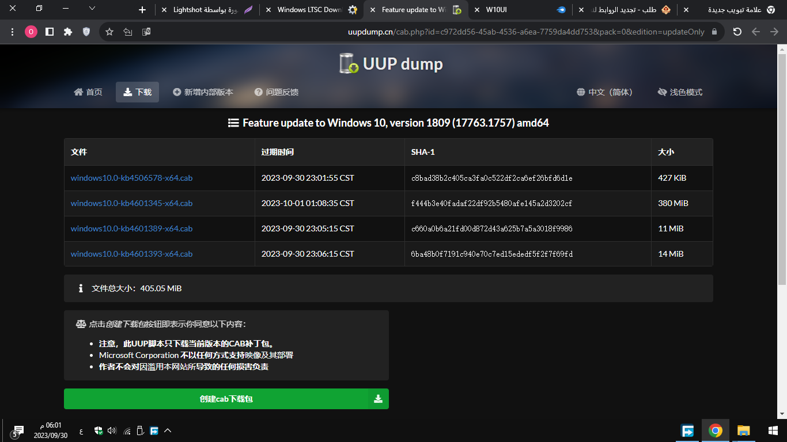The height and width of the screenshot is (442, 787).
Task: Click the UUP dump logo icon
Action: [x=349, y=63]
